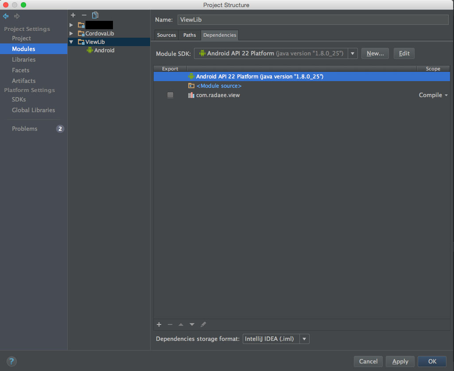Open the Paths tab
Viewport: 454px width, 371px height.
pos(190,35)
